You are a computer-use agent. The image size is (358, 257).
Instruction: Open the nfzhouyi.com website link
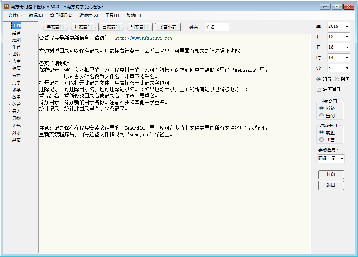tap(143, 38)
